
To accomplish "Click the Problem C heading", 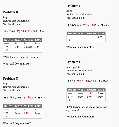I will 10,78.
